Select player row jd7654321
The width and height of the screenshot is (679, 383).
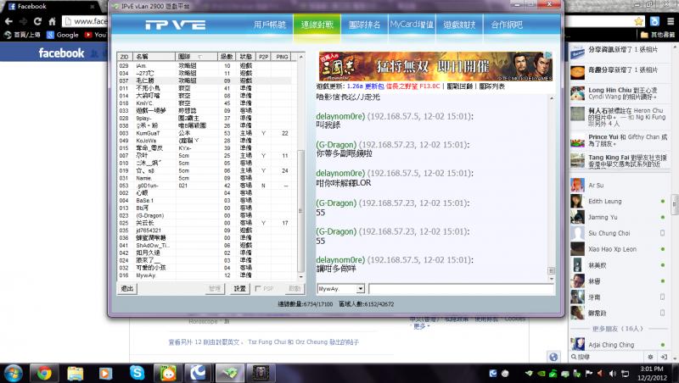pos(207,230)
